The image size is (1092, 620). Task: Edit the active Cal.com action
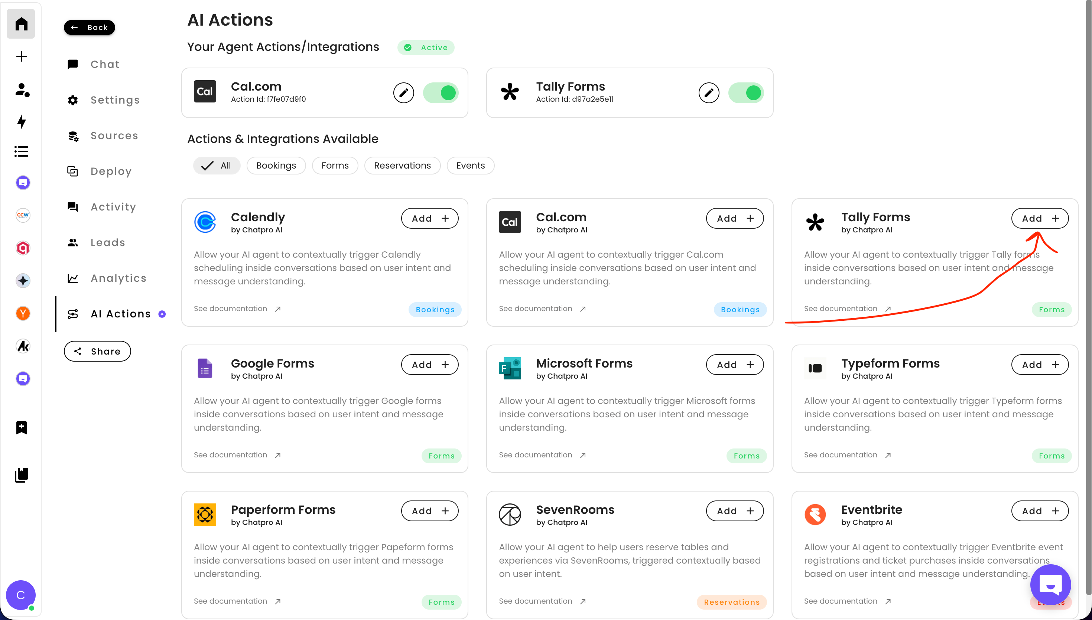pos(403,93)
